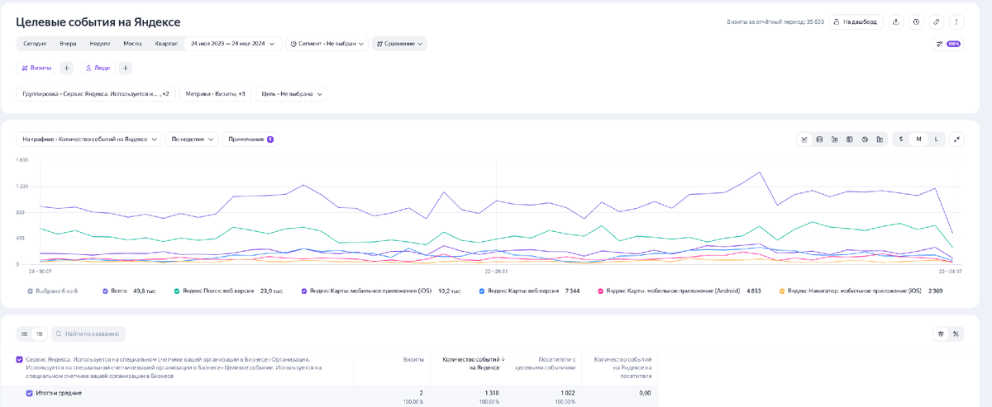This screenshot has height=407, width=992.
Task: Toggle Яндекс Навигатор: мобильное приложение (iOS) series
Action: tap(782, 291)
